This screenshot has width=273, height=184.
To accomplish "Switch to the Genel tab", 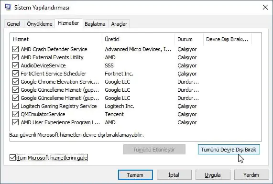I will click(x=13, y=24).
